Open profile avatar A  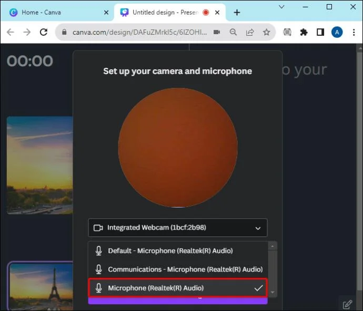pos(337,32)
